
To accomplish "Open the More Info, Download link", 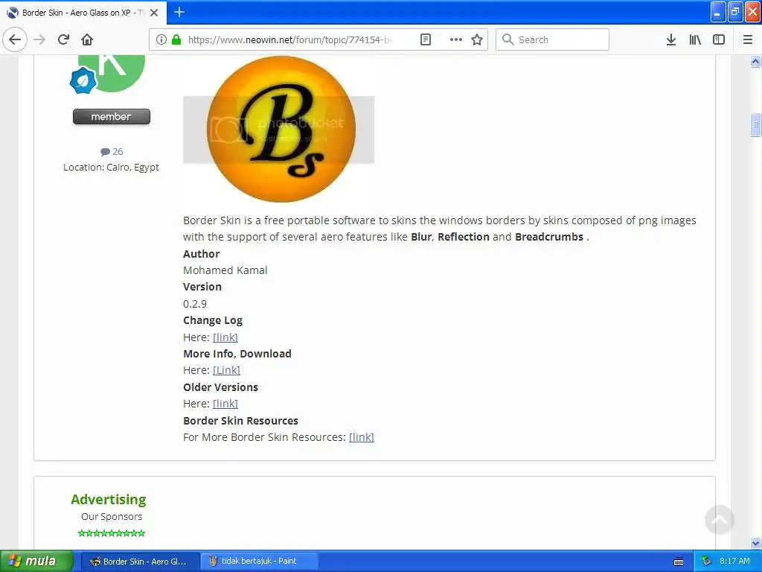I will (226, 370).
